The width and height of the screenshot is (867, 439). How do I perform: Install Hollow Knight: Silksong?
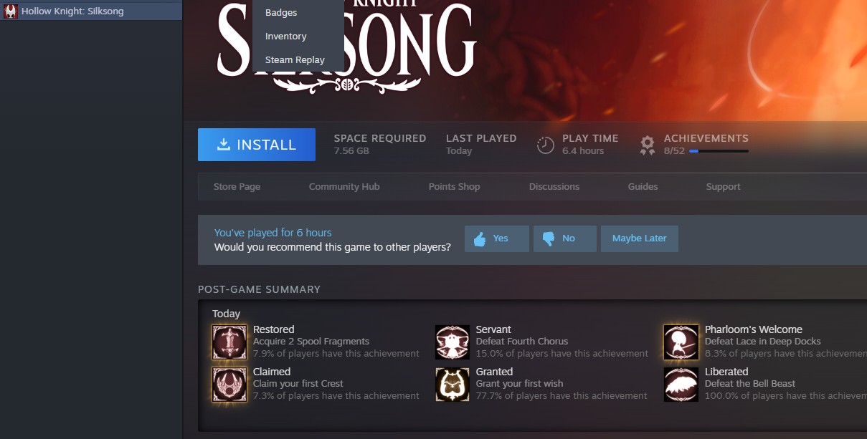257,145
